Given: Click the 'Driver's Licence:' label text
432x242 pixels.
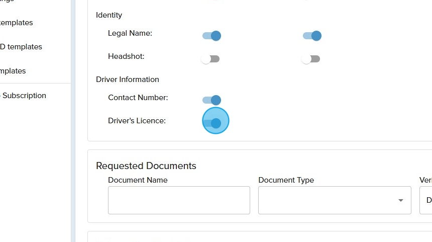Looking at the screenshot, I should point(137,121).
